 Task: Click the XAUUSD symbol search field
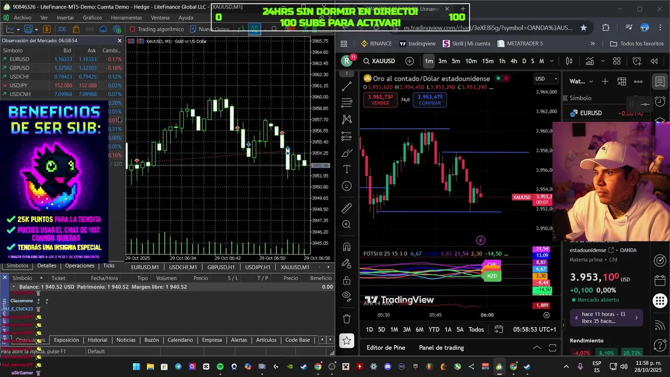pos(379,61)
